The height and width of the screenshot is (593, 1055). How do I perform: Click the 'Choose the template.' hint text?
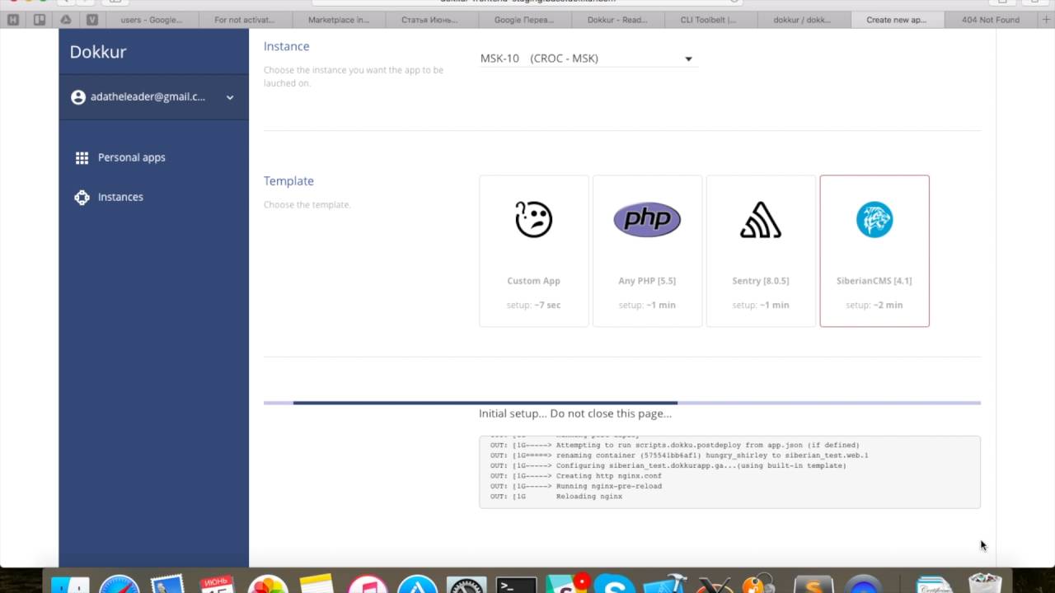(x=307, y=204)
